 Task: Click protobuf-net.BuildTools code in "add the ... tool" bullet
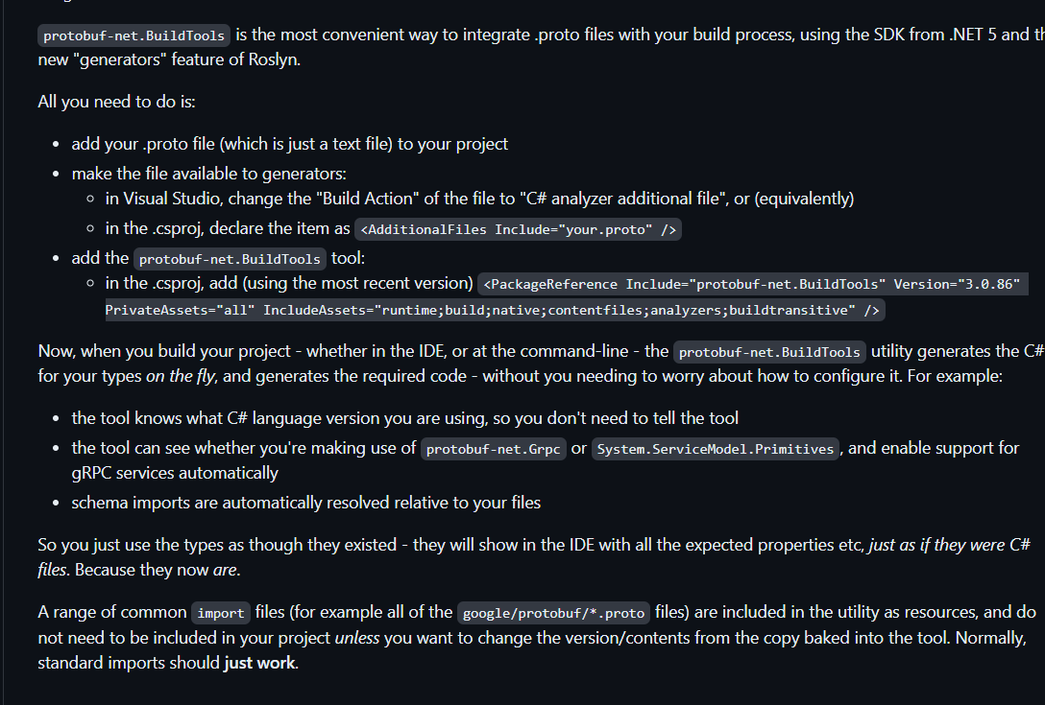[x=230, y=259]
